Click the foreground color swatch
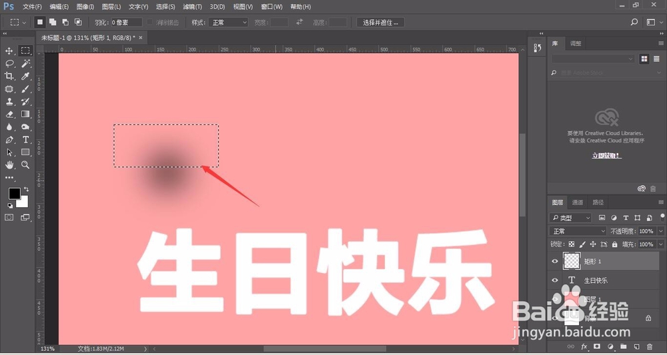This screenshot has height=355, width=667. click(x=15, y=194)
